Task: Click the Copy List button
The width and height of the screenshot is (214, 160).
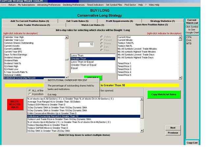Action: 192,143
